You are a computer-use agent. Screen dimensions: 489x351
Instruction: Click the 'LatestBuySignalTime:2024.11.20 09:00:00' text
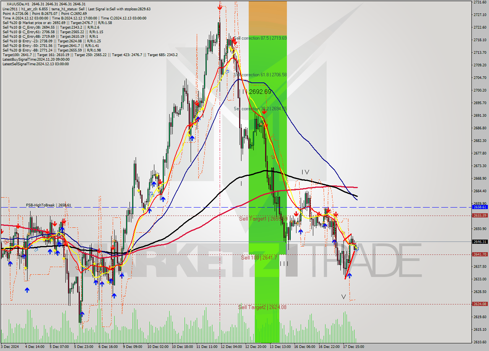click(36, 60)
